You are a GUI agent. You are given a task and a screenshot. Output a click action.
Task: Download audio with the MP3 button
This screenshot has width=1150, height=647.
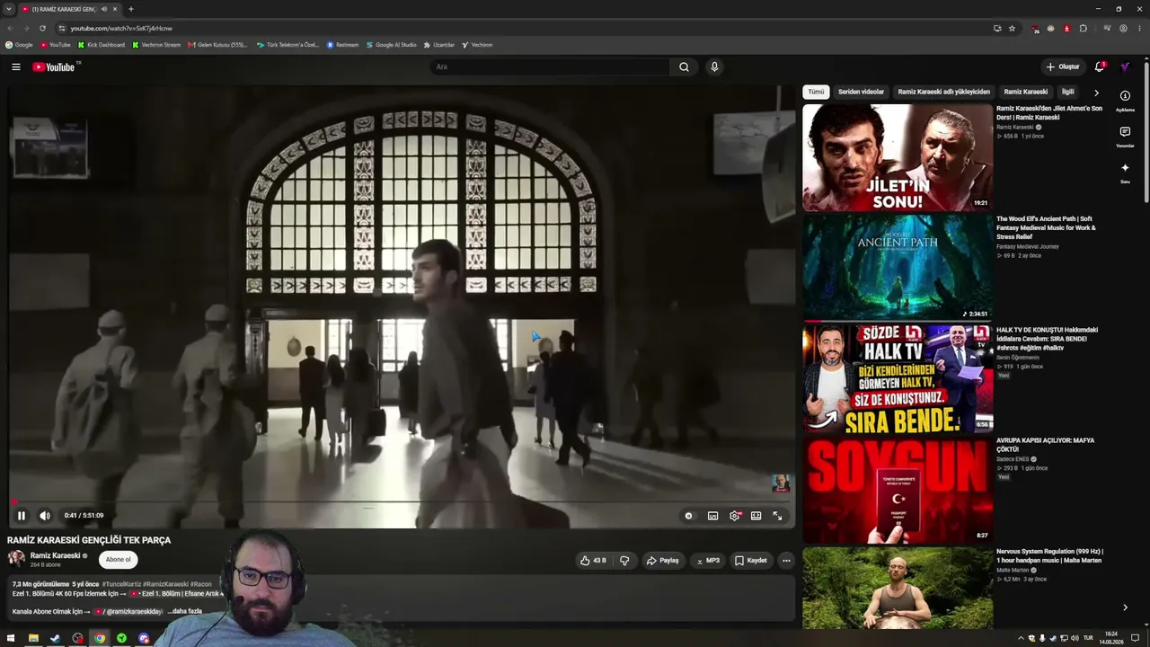tap(708, 561)
